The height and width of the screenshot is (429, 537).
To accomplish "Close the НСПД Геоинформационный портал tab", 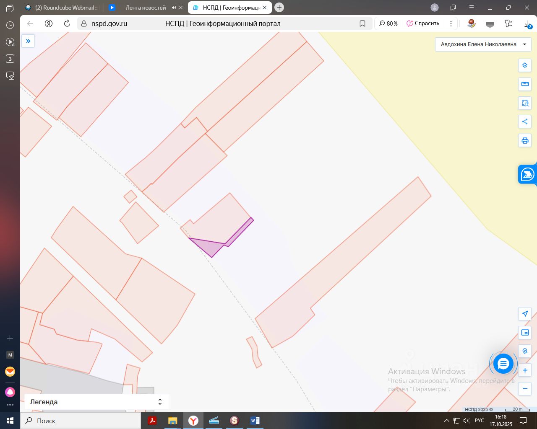I will [265, 8].
